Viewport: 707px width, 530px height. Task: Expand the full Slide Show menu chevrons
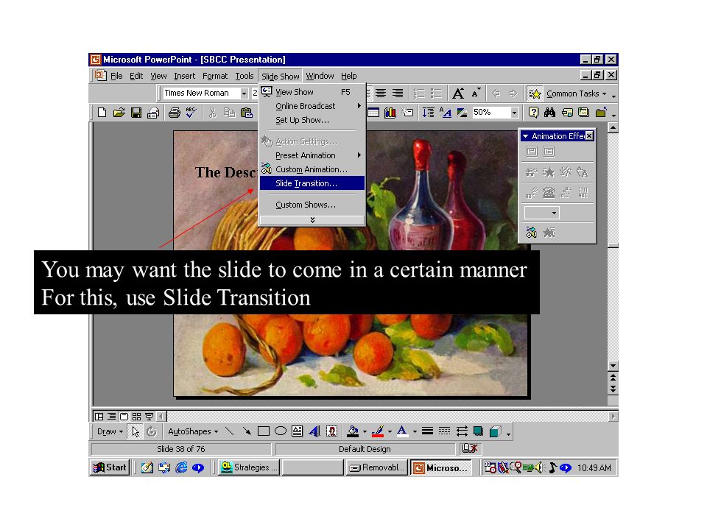tap(312, 220)
